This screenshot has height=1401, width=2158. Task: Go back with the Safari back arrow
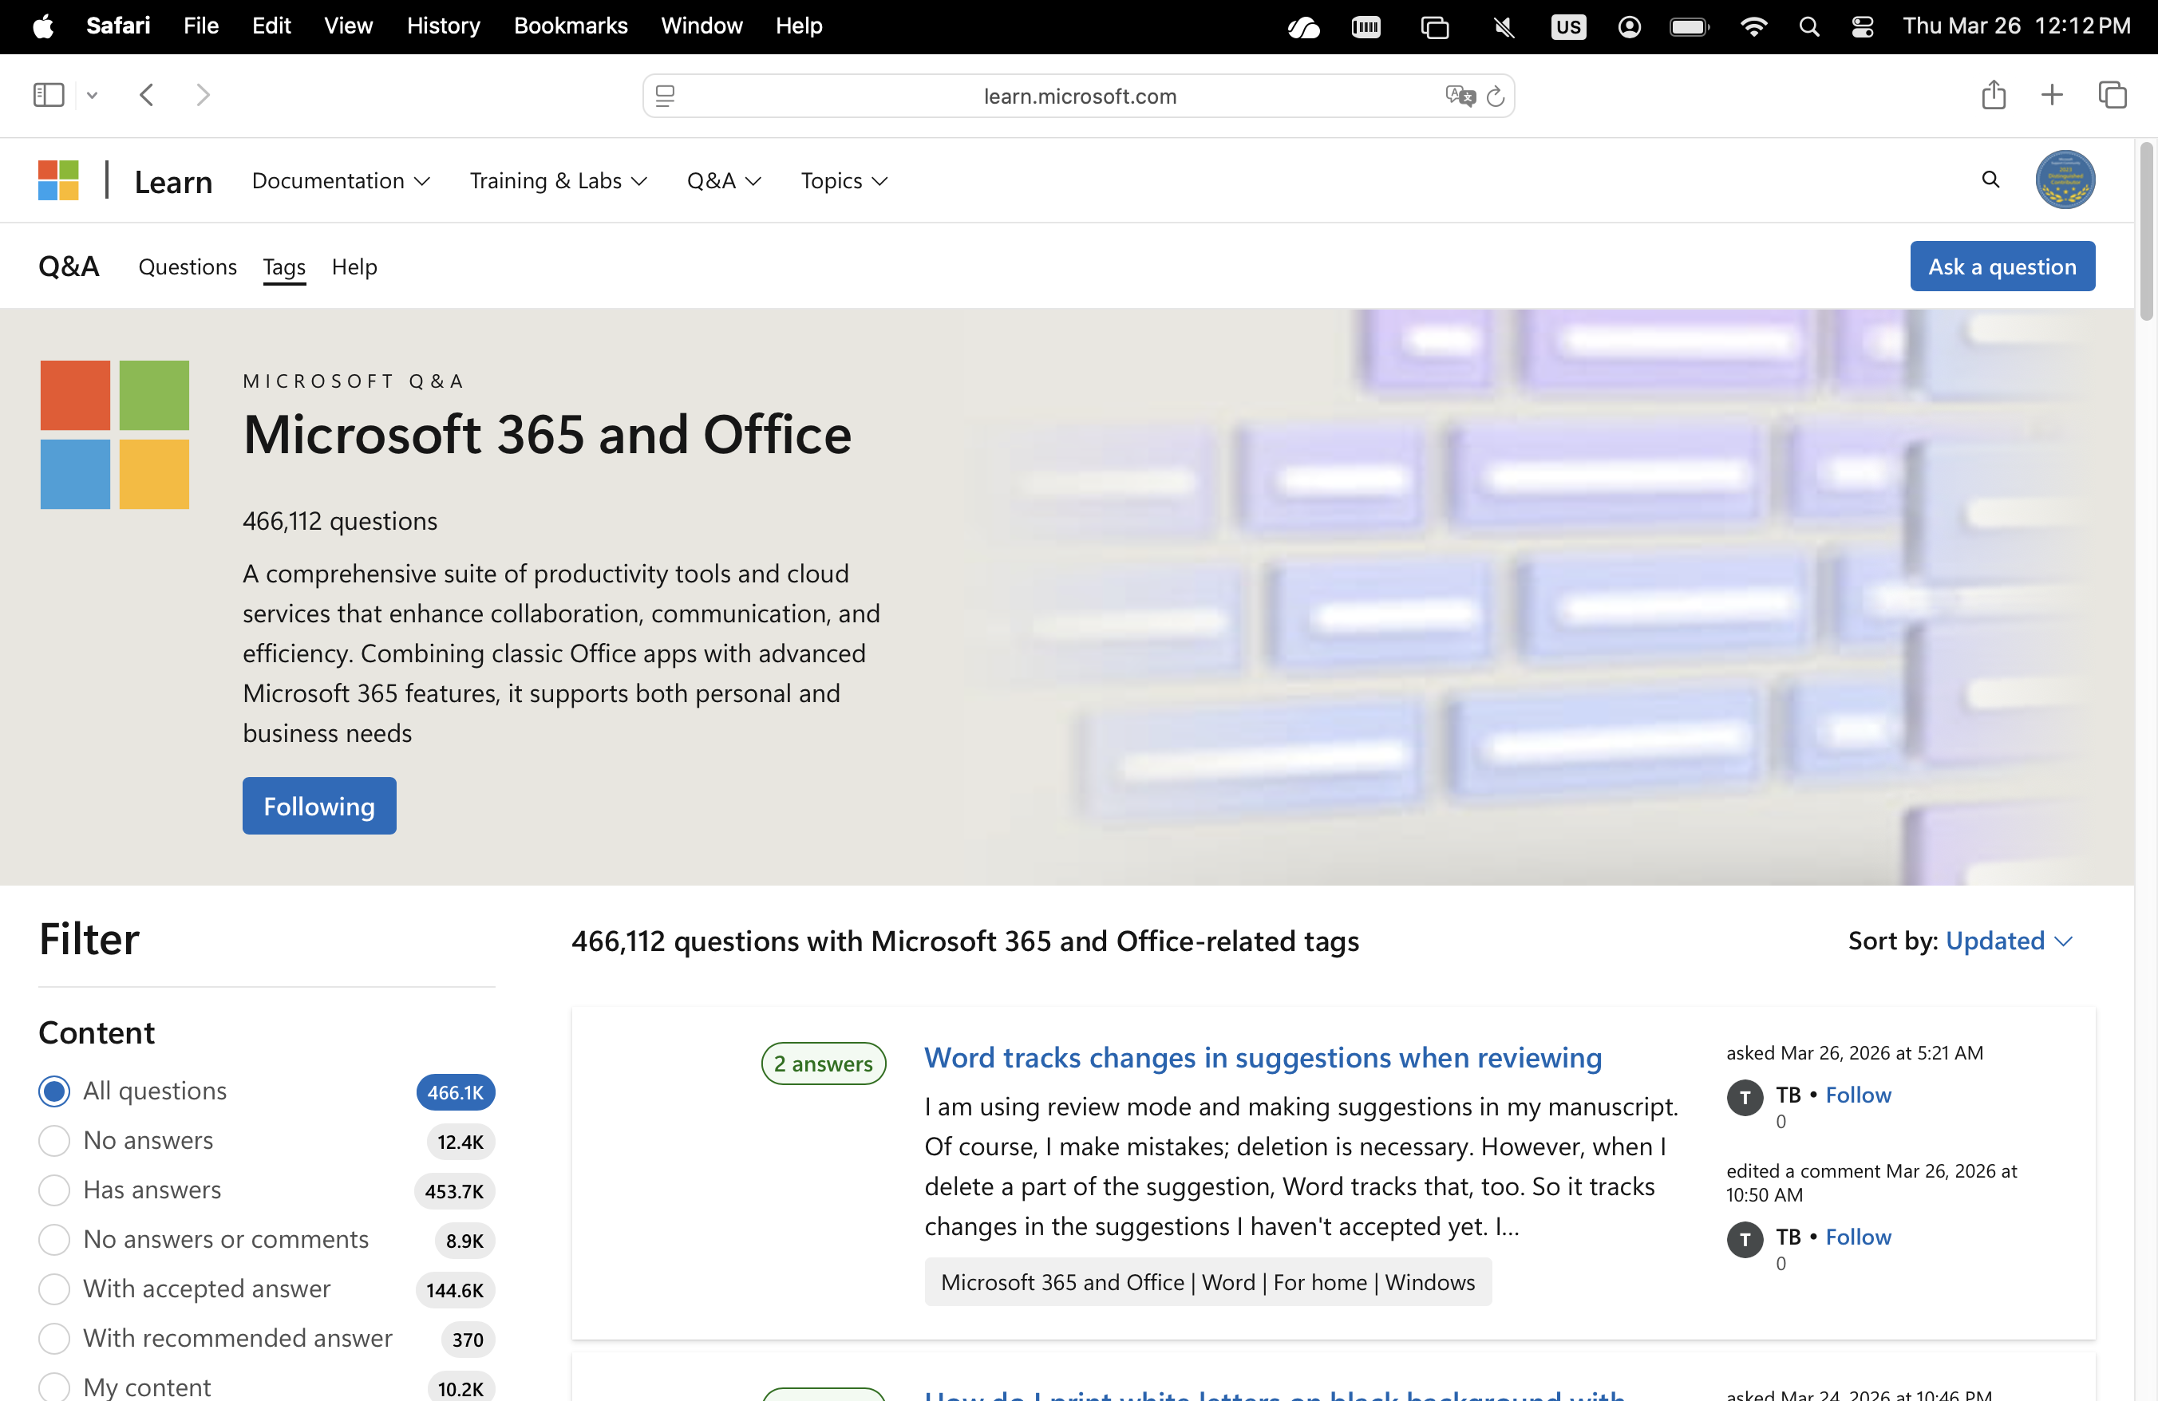147,95
